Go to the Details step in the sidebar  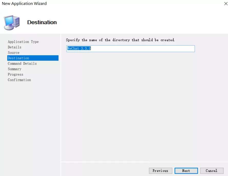coord(15,47)
